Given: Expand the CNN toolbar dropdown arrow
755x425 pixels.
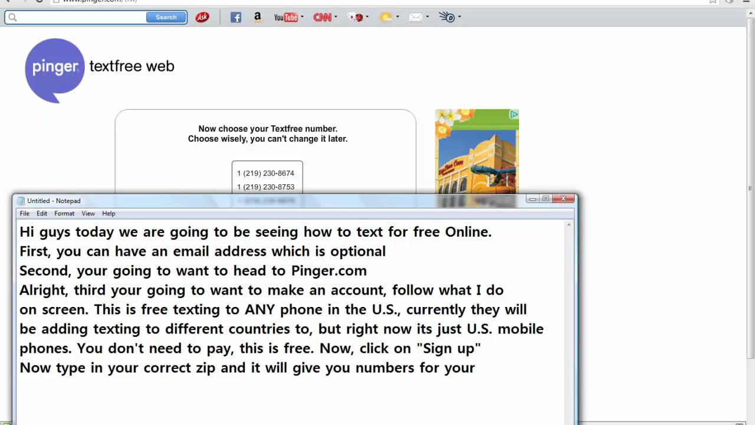Looking at the screenshot, I should 336,17.
